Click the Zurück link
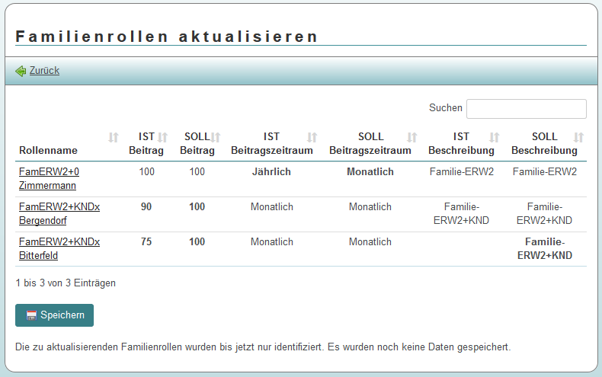Image resolution: width=602 pixels, height=377 pixels. point(44,71)
